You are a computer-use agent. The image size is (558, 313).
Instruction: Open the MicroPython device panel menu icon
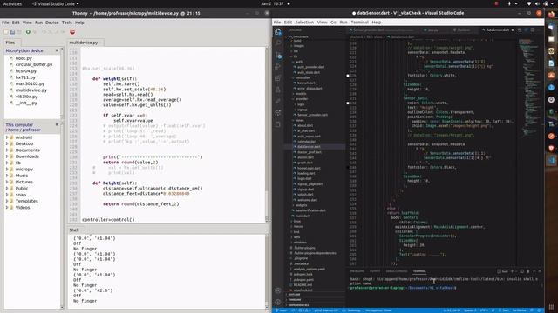click(x=57, y=50)
